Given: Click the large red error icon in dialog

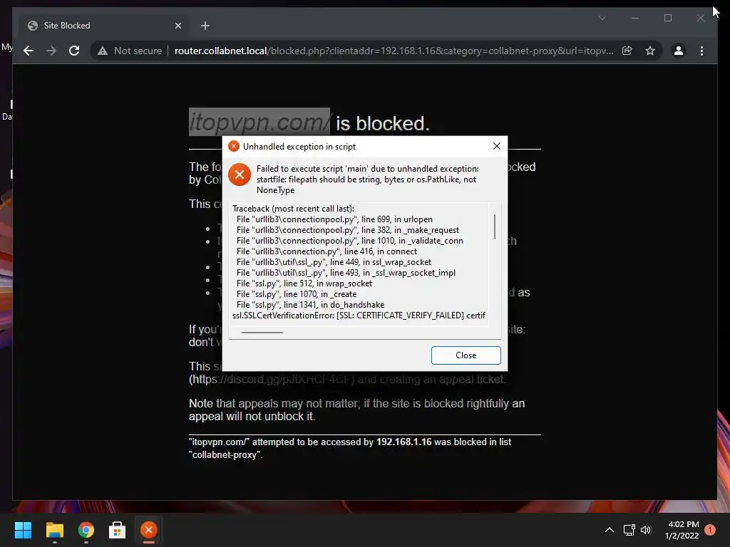Looking at the screenshot, I should (240, 174).
